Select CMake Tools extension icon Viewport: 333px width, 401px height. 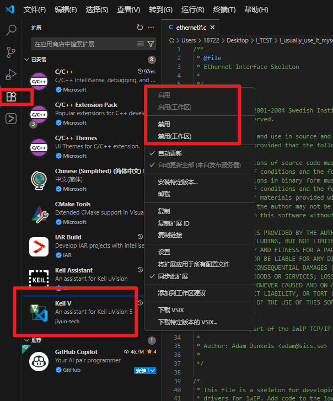39,214
